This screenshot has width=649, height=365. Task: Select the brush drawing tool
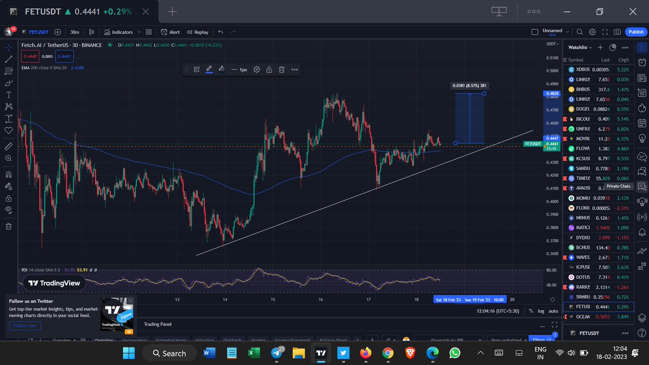pyautogui.click(x=9, y=83)
